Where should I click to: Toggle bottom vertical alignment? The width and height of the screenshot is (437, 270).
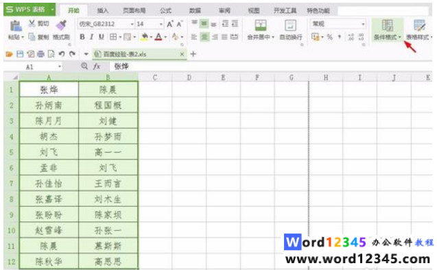[x=214, y=24]
